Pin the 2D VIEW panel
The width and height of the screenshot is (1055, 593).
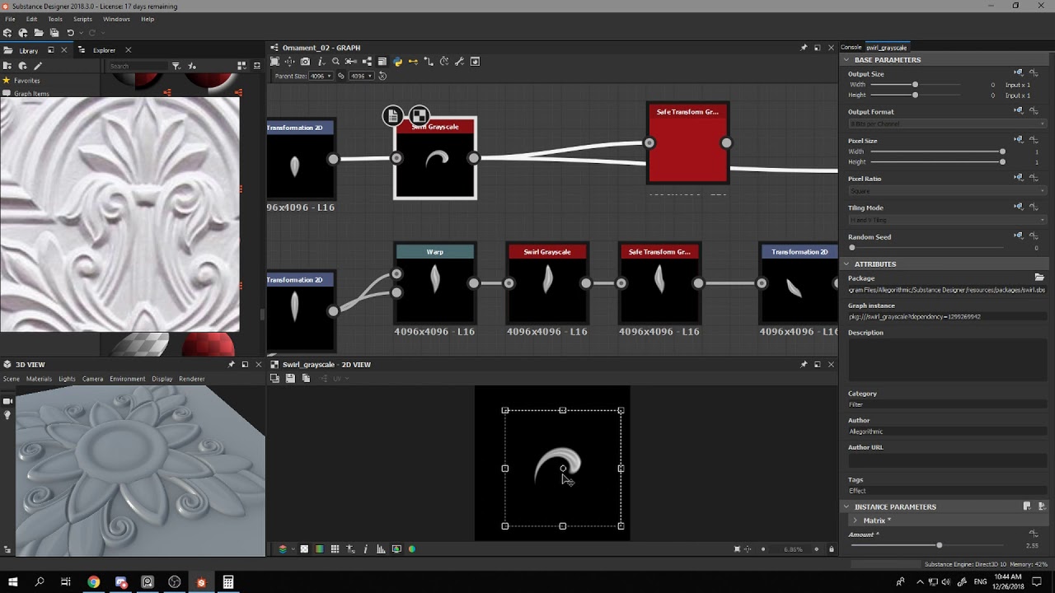click(x=804, y=364)
